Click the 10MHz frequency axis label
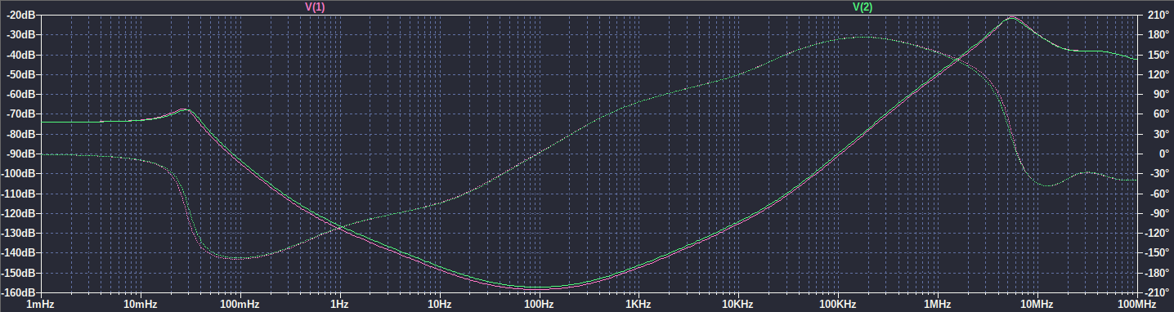Viewport: 1174px width, 312px height. (x=1037, y=305)
